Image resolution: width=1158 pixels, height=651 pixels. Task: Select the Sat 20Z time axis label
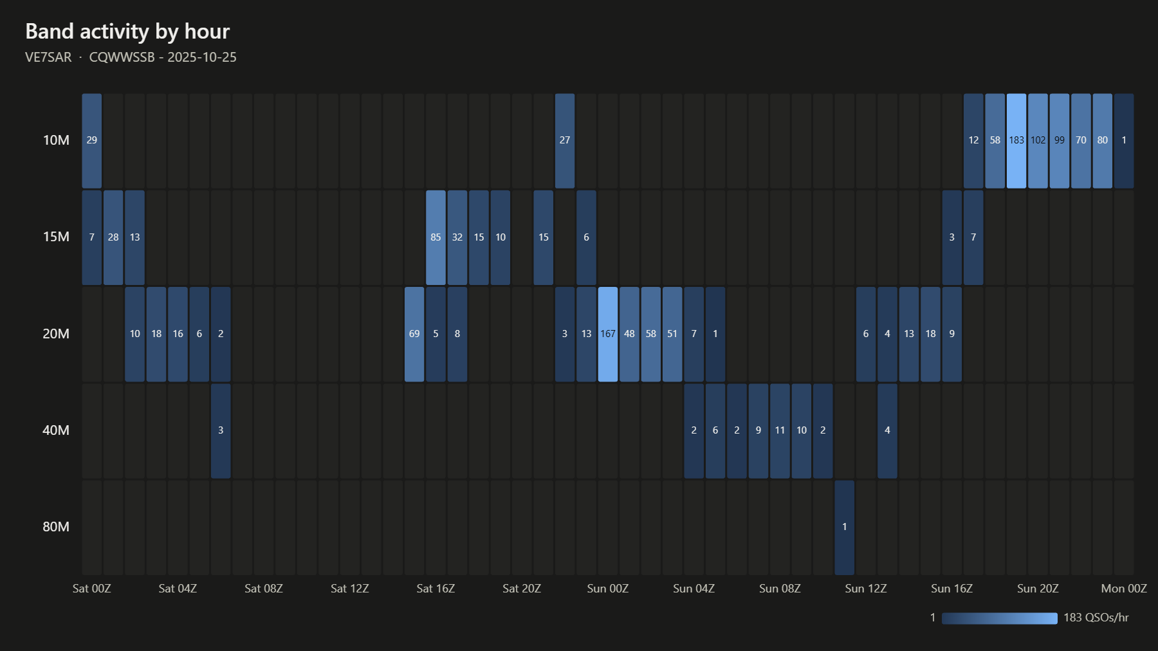[x=522, y=589]
